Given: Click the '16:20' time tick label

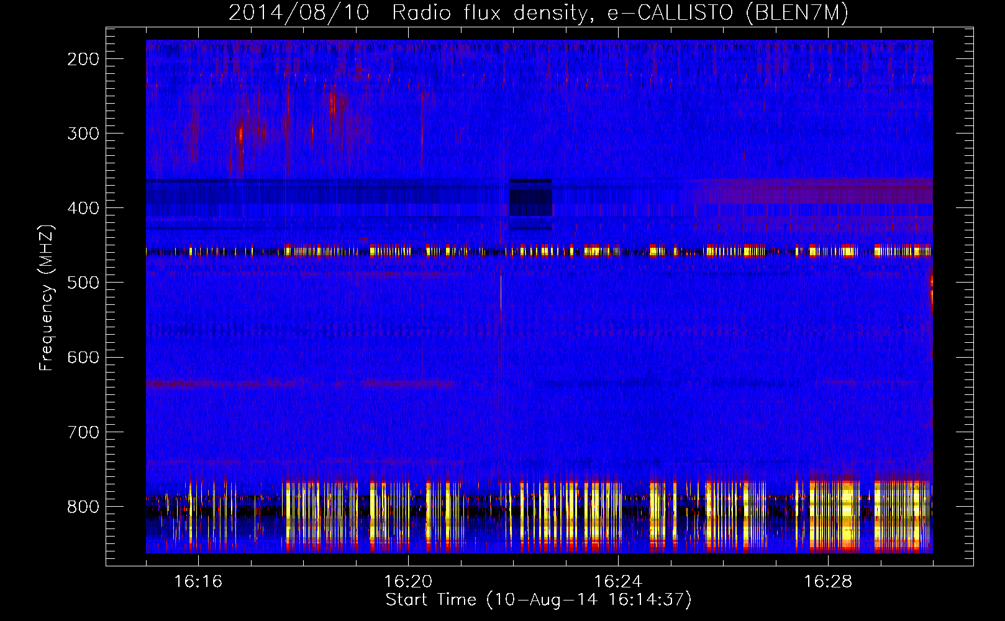Looking at the screenshot, I should coord(408,582).
